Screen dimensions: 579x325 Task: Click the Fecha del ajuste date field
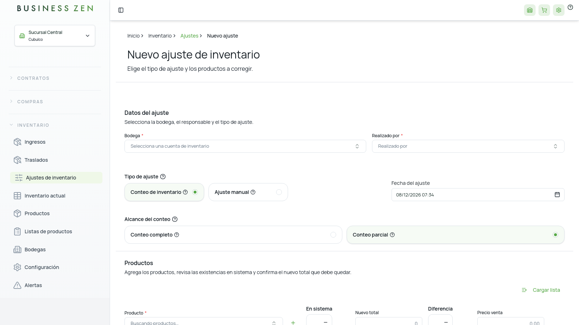coord(478,195)
